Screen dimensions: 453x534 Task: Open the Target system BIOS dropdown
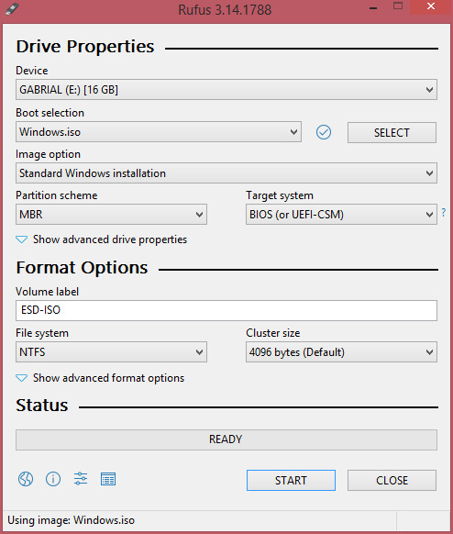tap(341, 215)
